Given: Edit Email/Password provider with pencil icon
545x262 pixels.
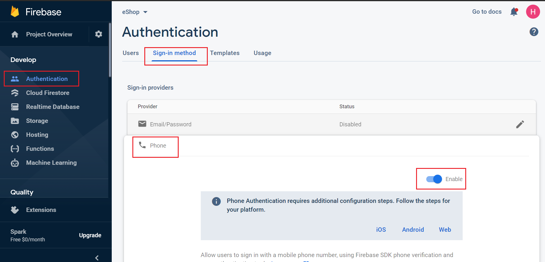Looking at the screenshot, I should pyautogui.click(x=520, y=124).
